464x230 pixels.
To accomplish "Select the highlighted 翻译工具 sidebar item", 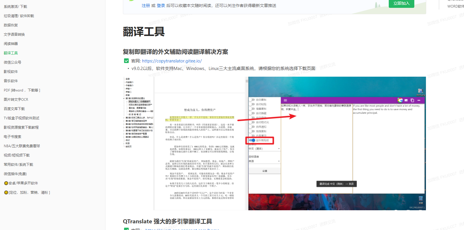I will [11, 53].
